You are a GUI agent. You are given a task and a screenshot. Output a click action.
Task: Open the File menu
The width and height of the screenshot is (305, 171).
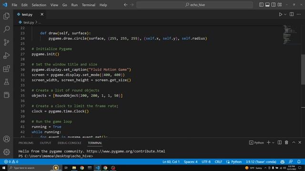point(14,5)
